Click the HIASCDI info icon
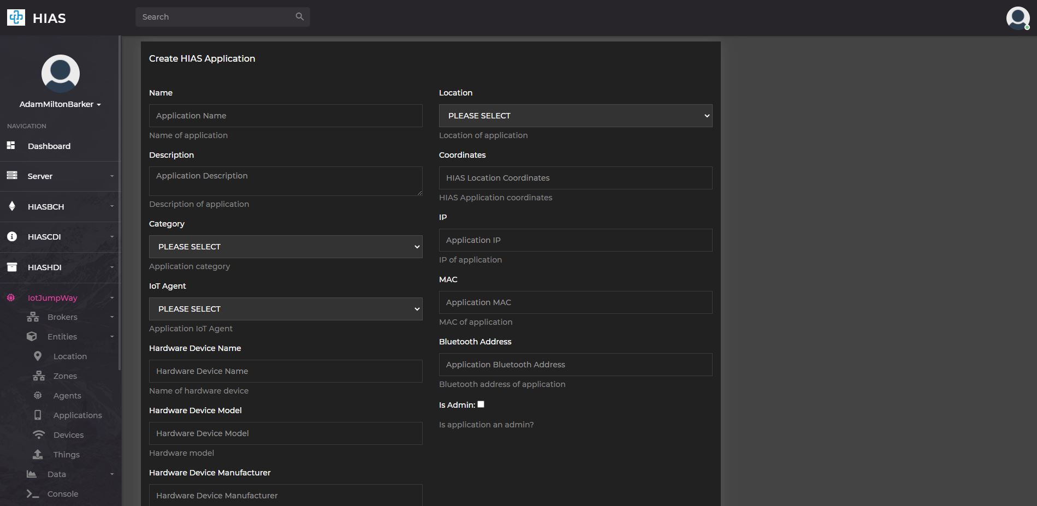Image resolution: width=1037 pixels, height=506 pixels. coord(11,236)
